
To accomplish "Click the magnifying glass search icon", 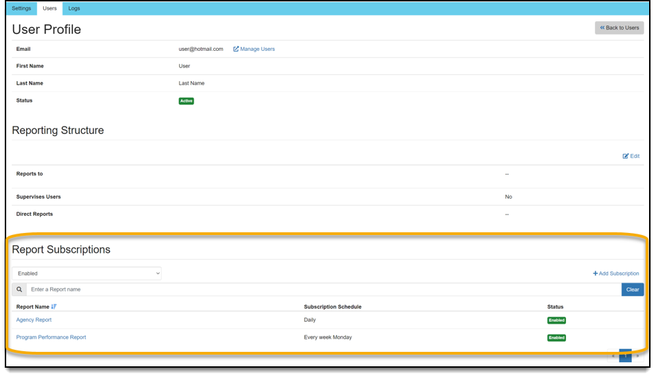I will pyautogui.click(x=19, y=290).
